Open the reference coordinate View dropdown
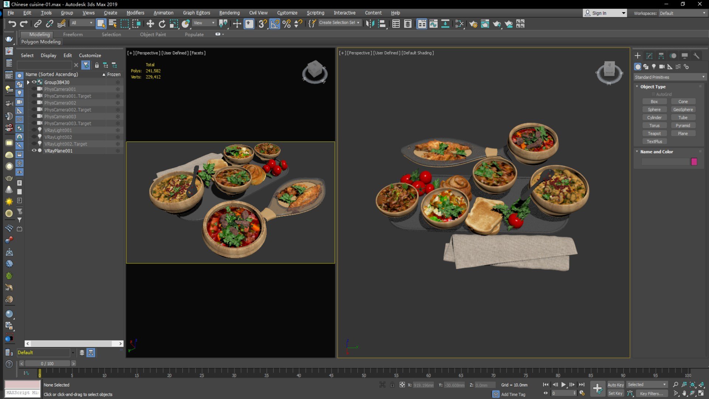Image resolution: width=709 pixels, height=399 pixels. pyautogui.click(x=204, y=23)
